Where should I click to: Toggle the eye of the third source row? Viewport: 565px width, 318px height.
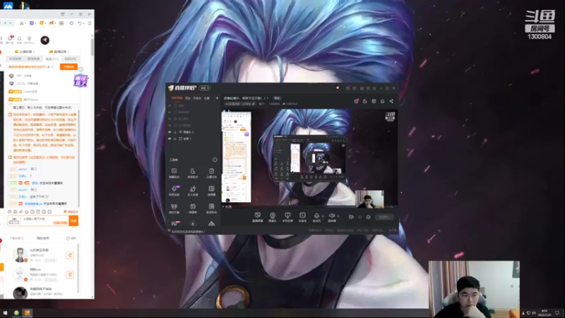[x=169, y=119]
